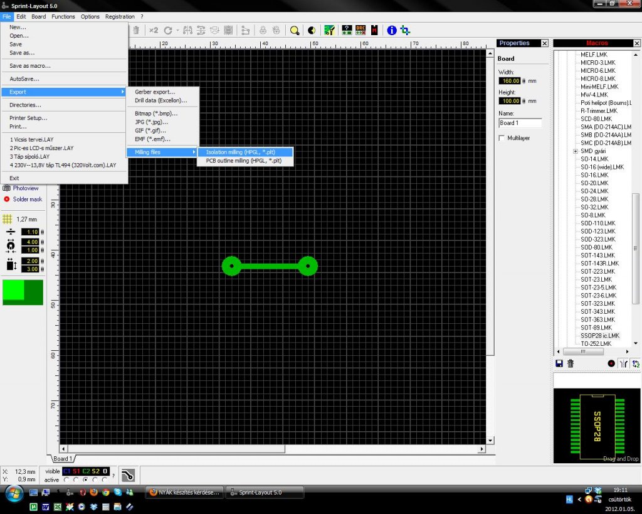Toggle the Solder mask view
This screenshot has width=642, height=514.
[27, 199]
